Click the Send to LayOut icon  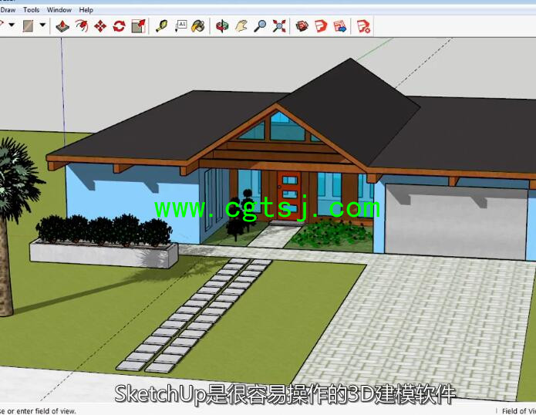340,26
